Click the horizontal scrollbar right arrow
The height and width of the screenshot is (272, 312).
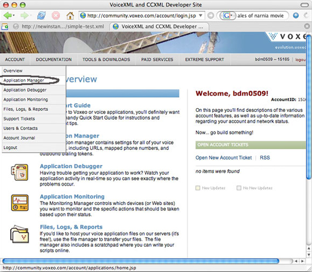pos(302,261)
